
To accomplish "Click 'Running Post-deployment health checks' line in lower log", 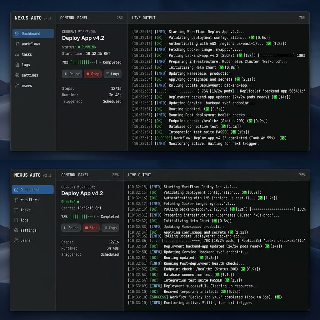I will click(x=186, y=263).
